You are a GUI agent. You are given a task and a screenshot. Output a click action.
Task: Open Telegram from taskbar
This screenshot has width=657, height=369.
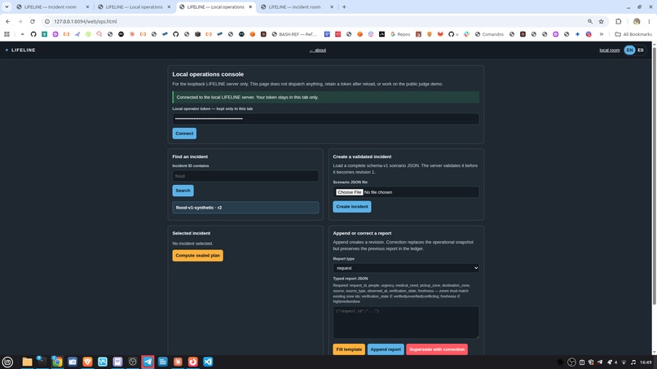(148, 362)
